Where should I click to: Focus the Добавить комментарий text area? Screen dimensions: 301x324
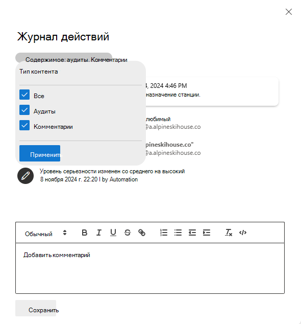(x=150, y=268)
